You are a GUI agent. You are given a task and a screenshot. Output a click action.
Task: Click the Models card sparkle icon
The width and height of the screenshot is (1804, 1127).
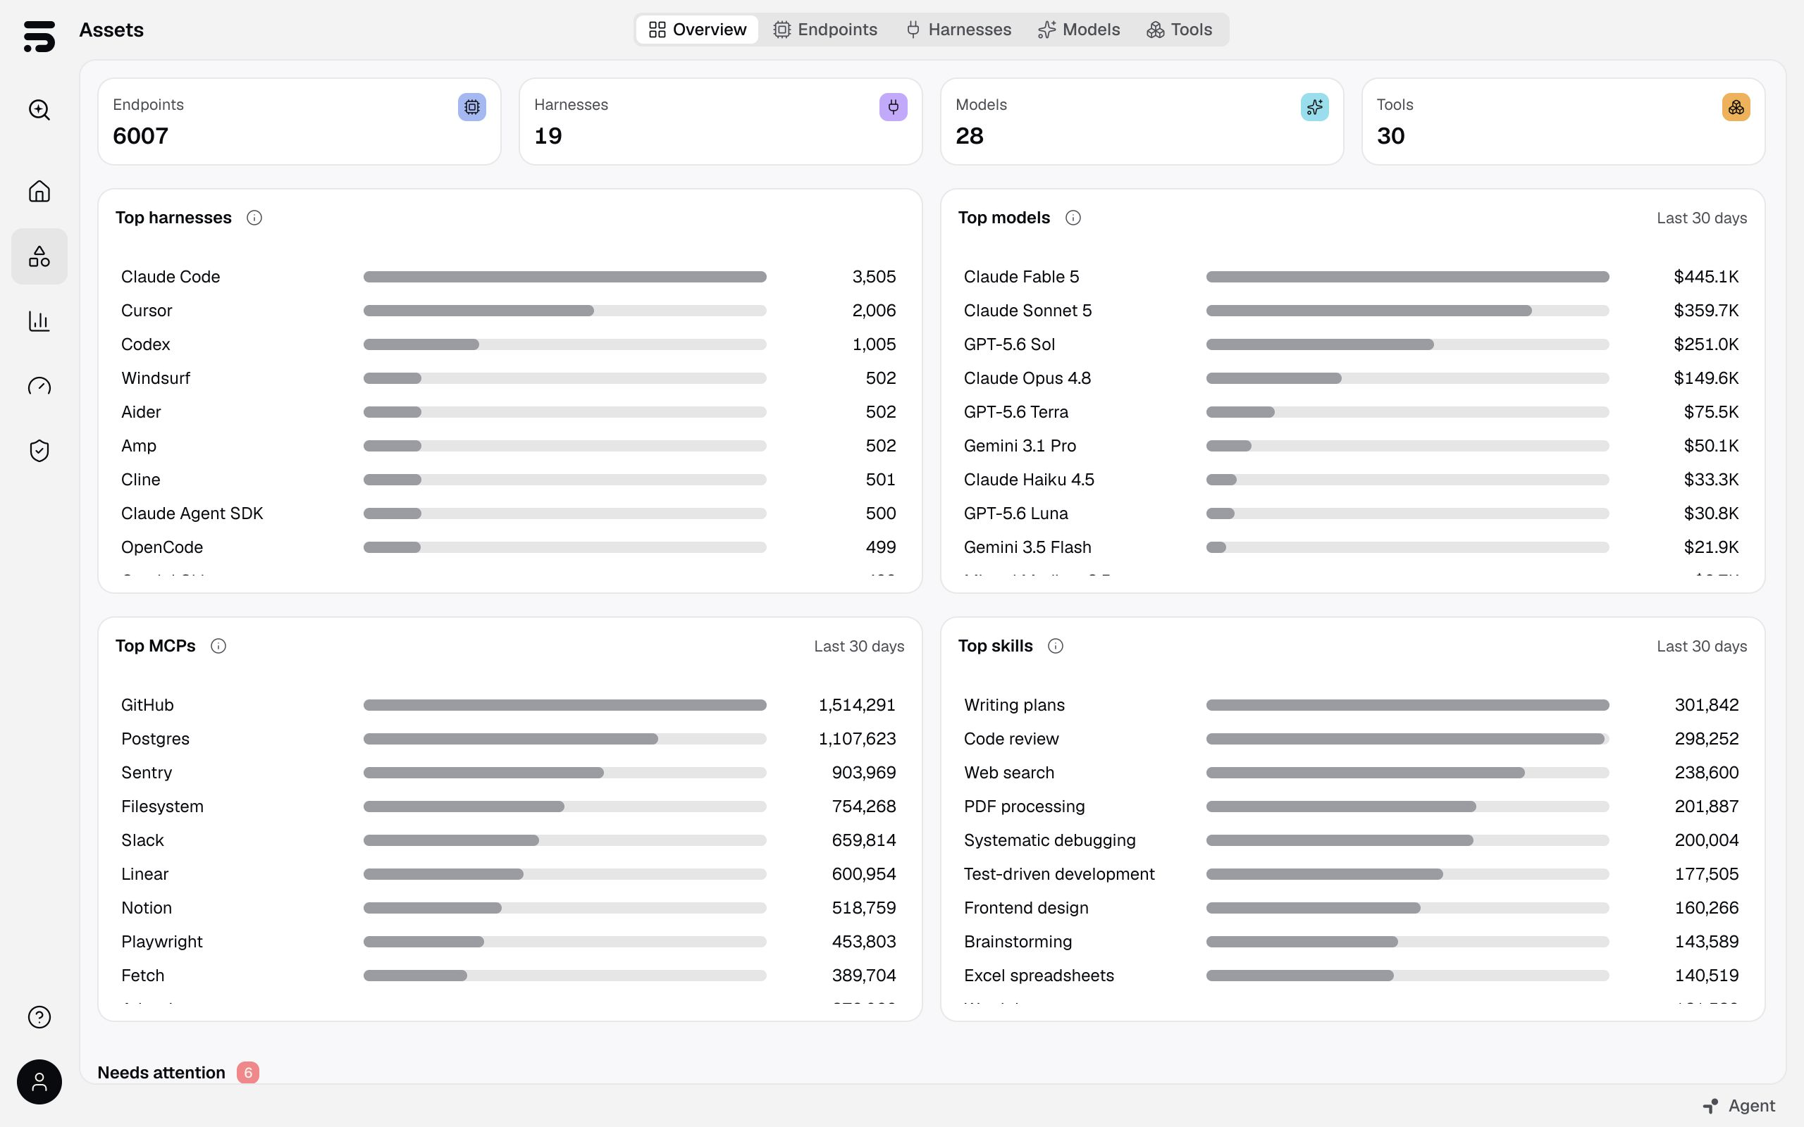click(1314, 107)
